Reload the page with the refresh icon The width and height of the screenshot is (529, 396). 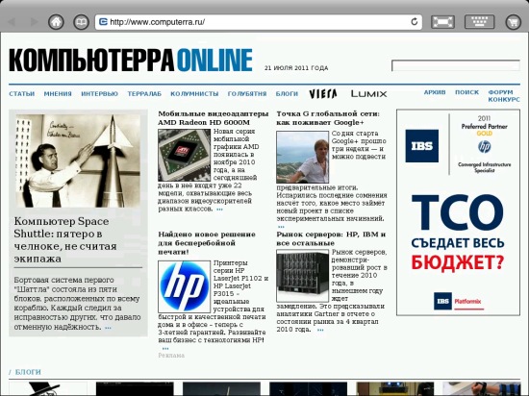click(x=414, y=22)
